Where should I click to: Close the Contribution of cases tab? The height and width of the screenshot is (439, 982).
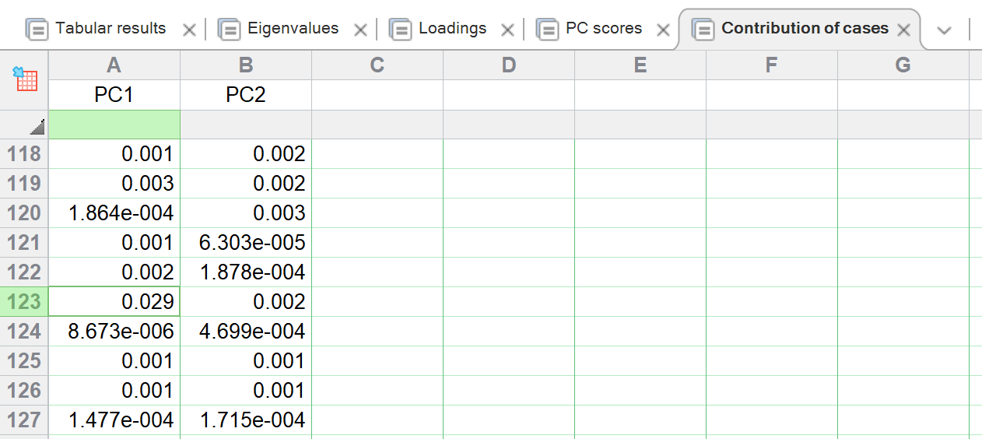[903, 30]
